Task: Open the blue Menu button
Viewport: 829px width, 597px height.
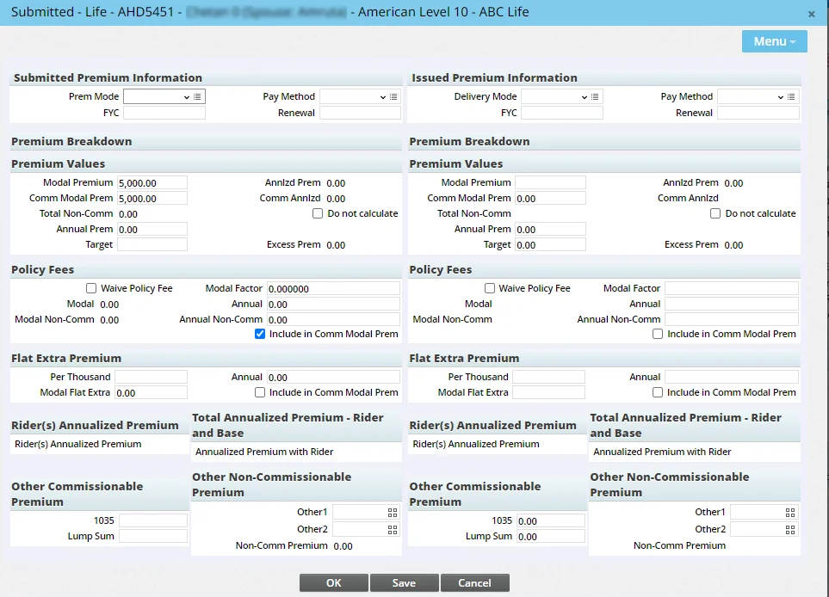Action: tap(774, 41)
